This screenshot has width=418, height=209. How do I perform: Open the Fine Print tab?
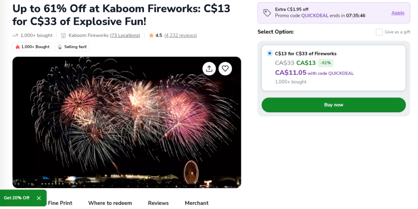(x=60, y=203)
